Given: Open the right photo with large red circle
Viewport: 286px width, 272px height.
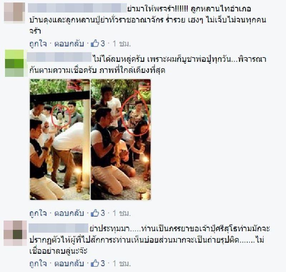Looking at the screenshot, I should click(x=121, y=139).
